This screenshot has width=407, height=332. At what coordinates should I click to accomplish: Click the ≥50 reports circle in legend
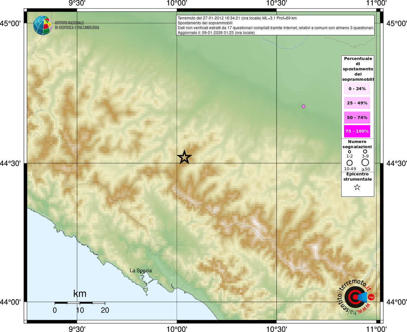coord(365,162)
